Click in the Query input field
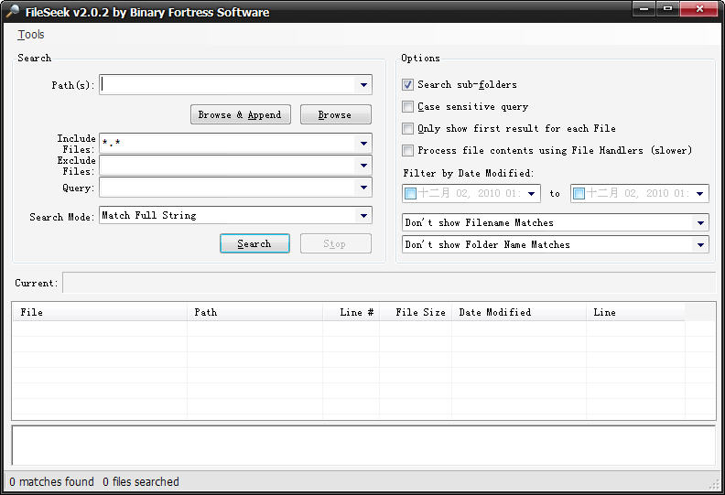725x495 pixels. (227, 188)
